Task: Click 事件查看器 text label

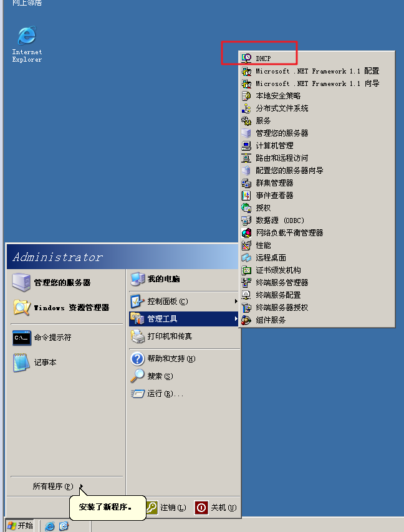Action: point(274,196)
